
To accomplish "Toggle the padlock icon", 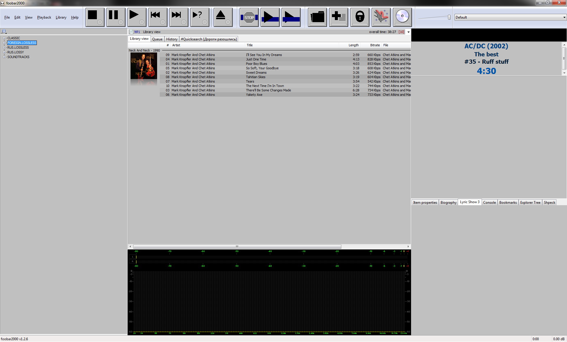I will click(x=360, y=17).
